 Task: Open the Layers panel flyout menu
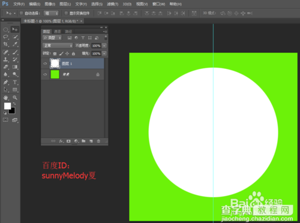(106, 32)
